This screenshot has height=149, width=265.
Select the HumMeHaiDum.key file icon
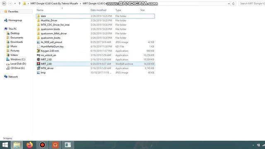[39, 46]
